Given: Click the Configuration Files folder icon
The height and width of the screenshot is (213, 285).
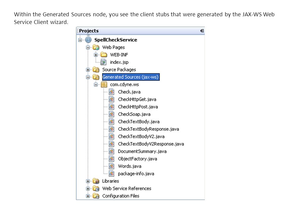Looking at the screenshot, I should click(x=96, y=196).
